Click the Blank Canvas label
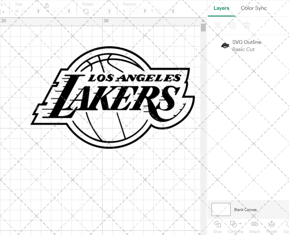 click(245, 210)
